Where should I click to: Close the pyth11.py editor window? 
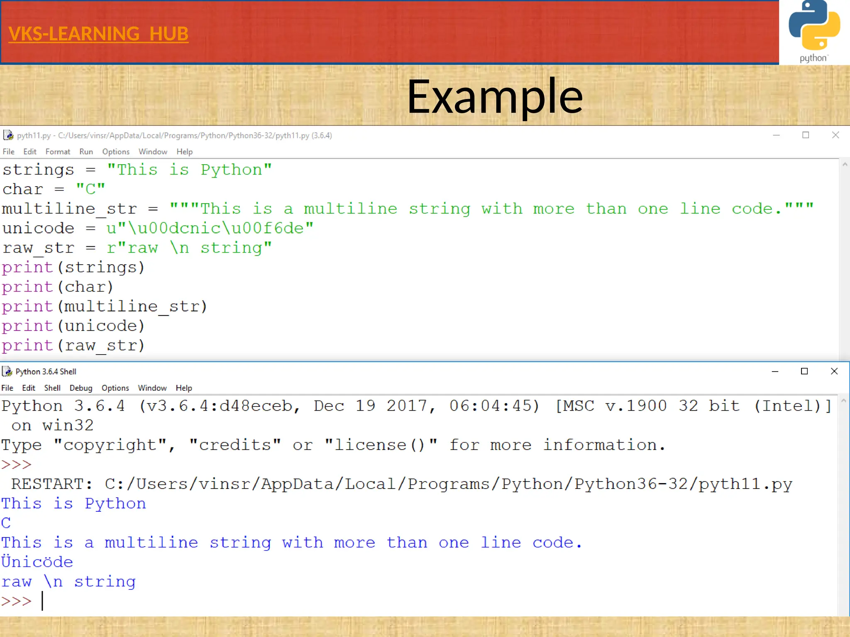click(x=835, y=135)
